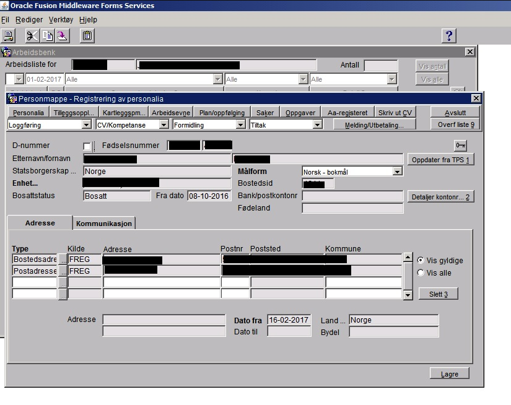Click the Aa-registeret button

tap(347, 113)
